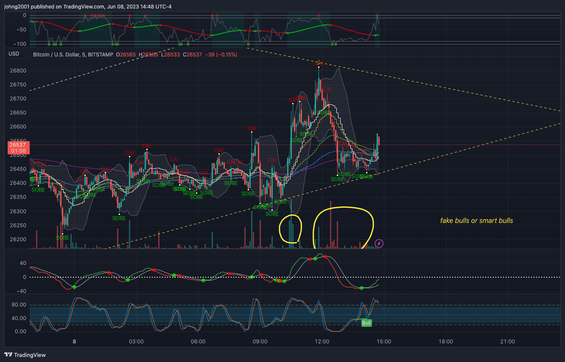Click the countdown timer 01:56
The width and height of the screenshot is (565, 362).
click(18, 151)
